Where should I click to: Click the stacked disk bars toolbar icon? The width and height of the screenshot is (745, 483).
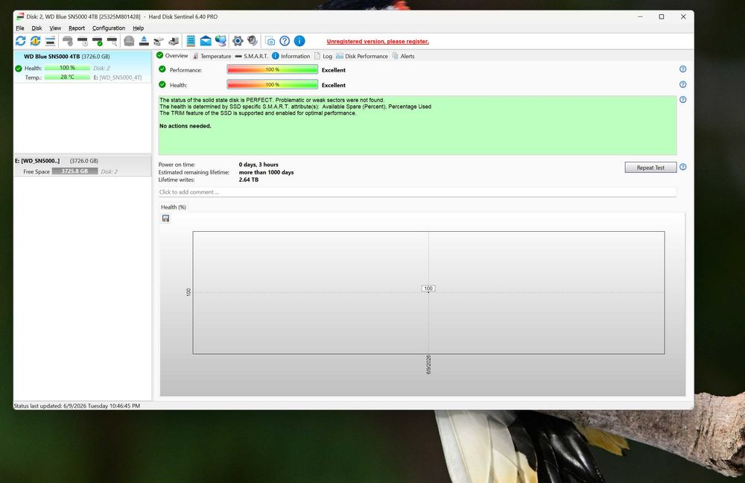50,41
